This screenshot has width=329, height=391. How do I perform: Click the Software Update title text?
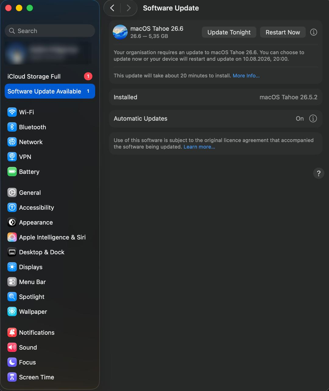coord(171,8)
